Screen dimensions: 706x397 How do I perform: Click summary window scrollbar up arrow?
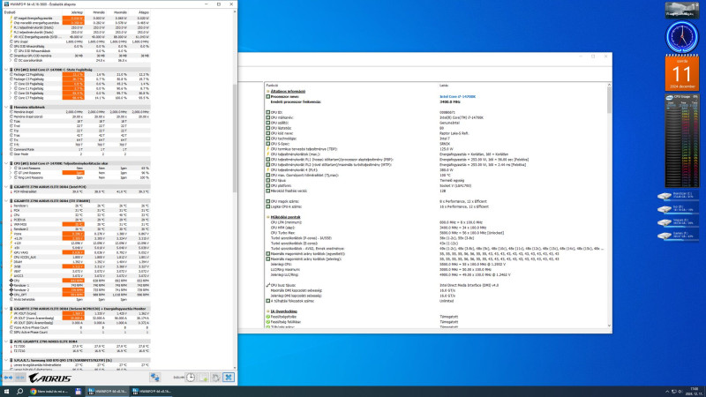pyautogui.click(x=609, y=85)
